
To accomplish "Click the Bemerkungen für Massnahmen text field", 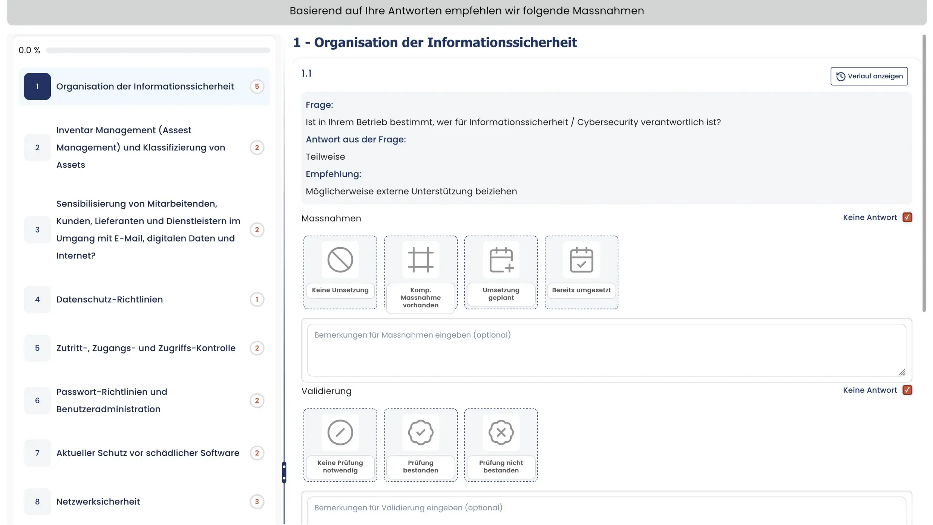I will [x=606, y=350].
